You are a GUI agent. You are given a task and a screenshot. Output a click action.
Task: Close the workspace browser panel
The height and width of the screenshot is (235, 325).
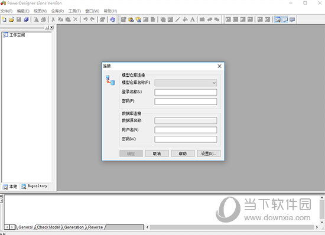[x=52, y=28]
